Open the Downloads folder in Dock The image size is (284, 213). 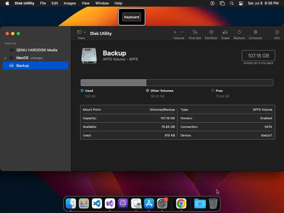coord(200,203)
